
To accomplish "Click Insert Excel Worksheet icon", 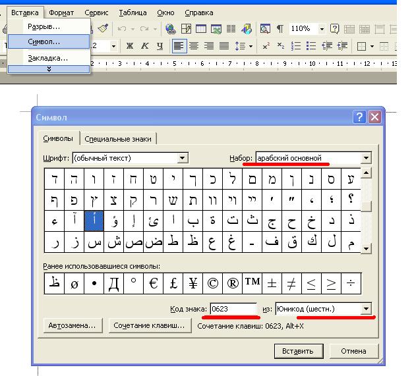I will [x=216, y=29].
